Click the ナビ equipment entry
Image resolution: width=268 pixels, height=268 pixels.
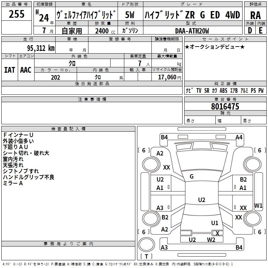(189, 90)
